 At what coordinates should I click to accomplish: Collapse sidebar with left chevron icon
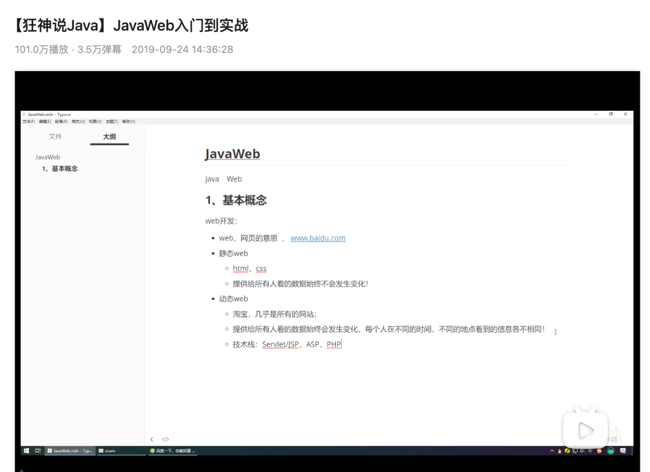coord(152,440)
